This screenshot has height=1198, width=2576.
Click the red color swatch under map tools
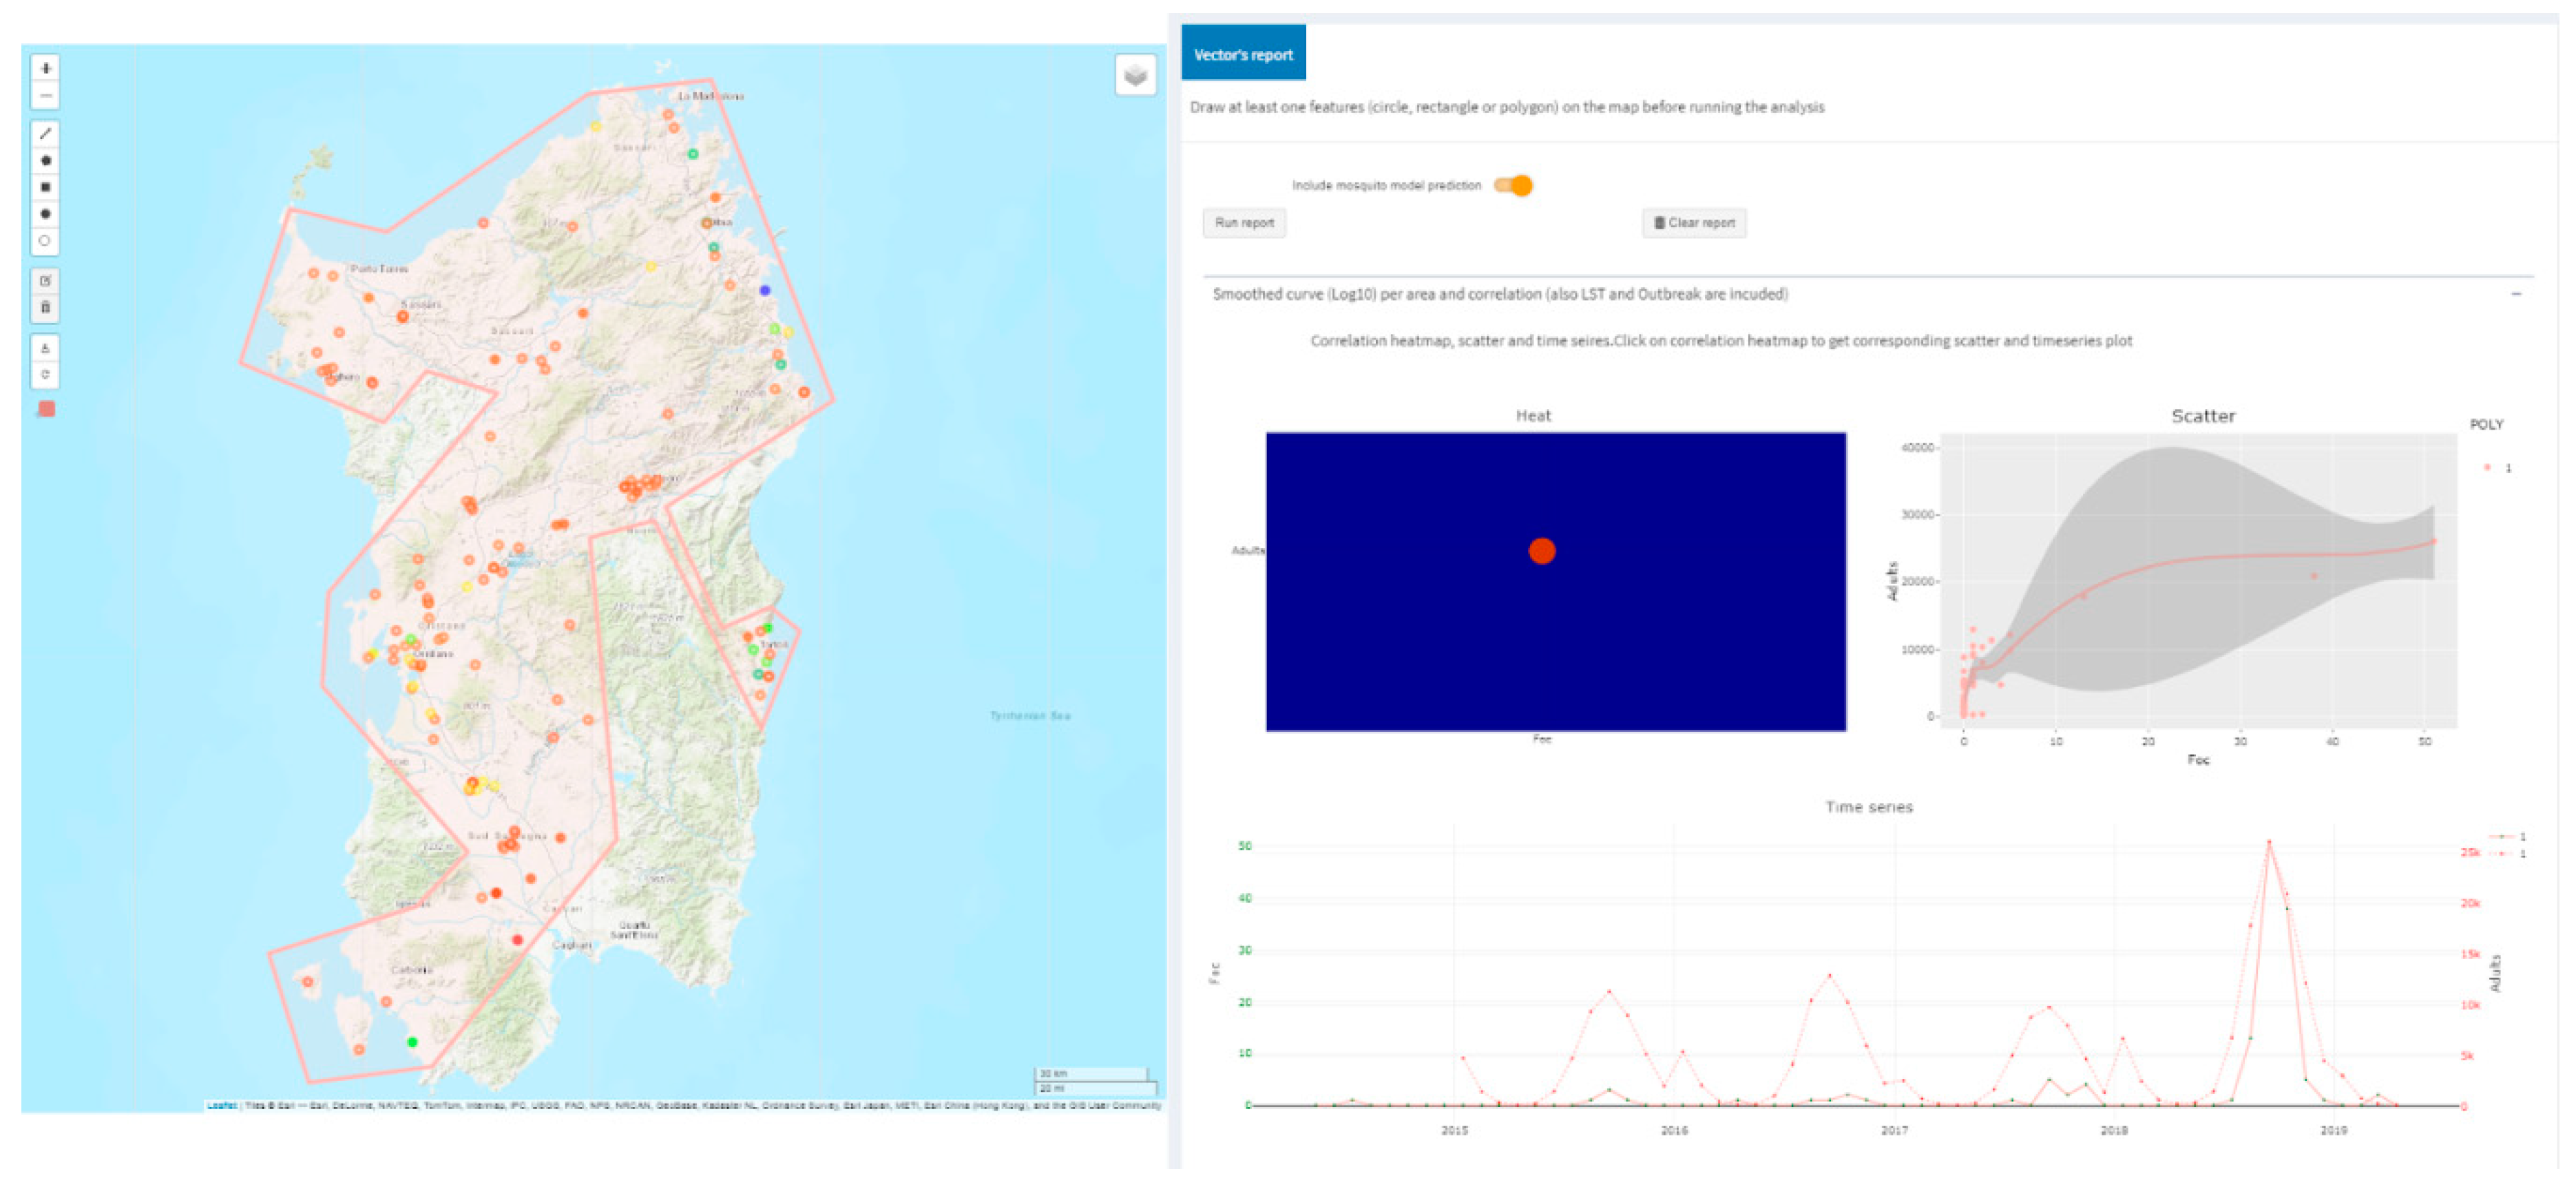click(46, 409)
